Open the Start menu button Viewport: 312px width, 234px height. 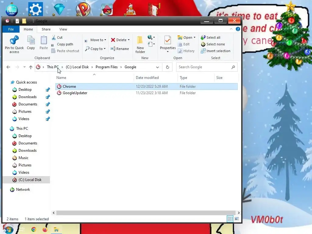coord(8,229)
